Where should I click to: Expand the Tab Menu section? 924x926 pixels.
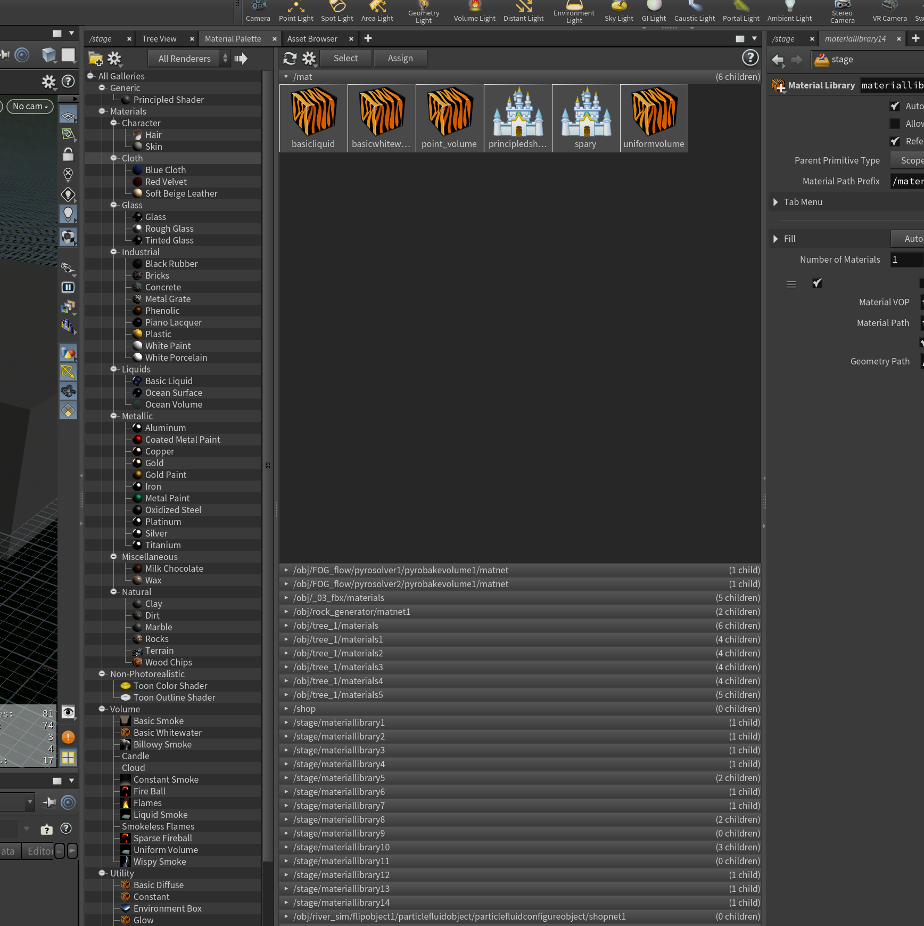[803, 202]
